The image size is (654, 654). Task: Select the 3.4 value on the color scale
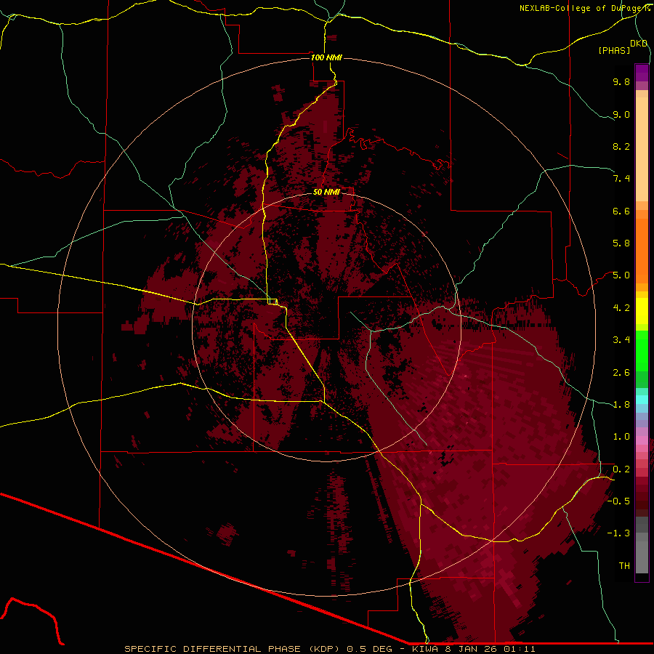point(621,340)
